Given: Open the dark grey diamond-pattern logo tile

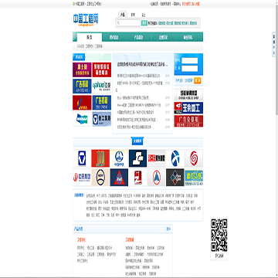Looking at the screenshot, I should point(175,178).
